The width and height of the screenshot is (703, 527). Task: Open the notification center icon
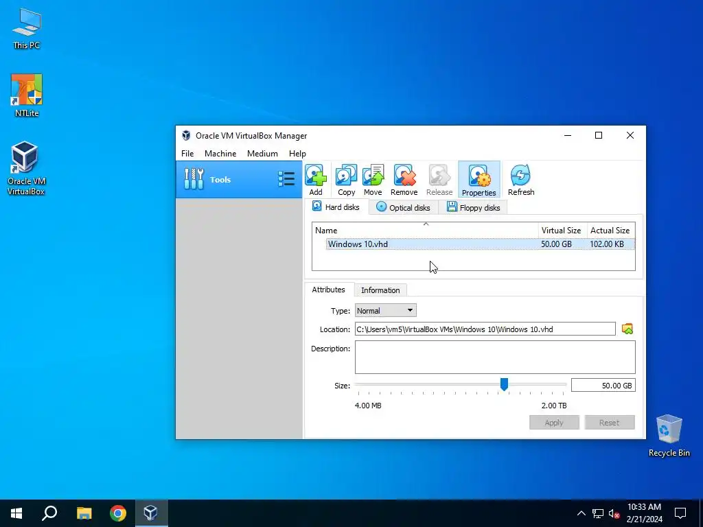point(680,513)
